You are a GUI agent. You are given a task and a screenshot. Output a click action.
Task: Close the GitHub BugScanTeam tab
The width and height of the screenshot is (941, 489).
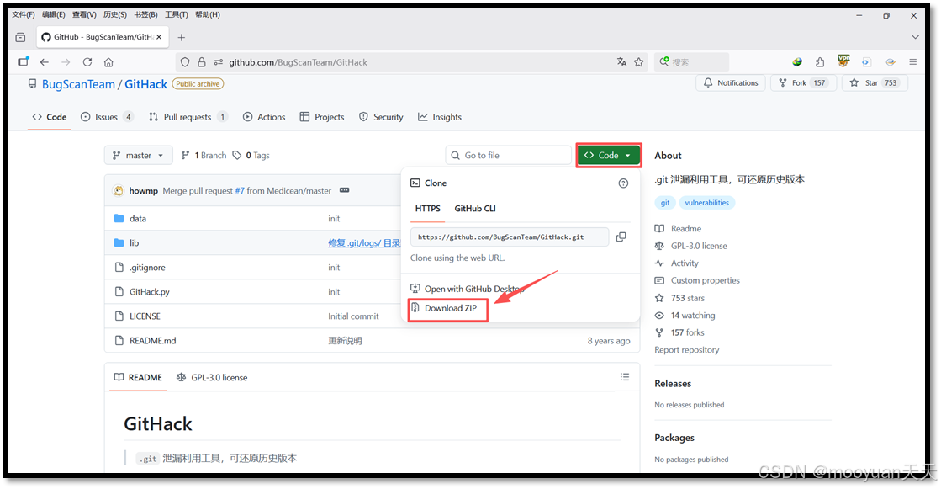click(159, 37)
